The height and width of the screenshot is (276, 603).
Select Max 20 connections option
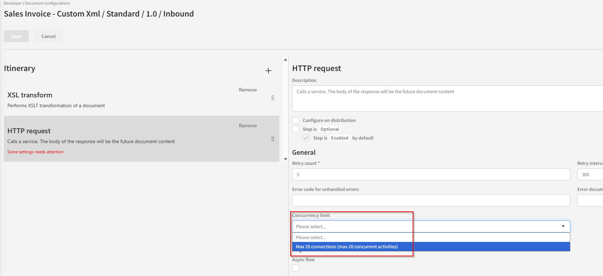pos(347,247)
